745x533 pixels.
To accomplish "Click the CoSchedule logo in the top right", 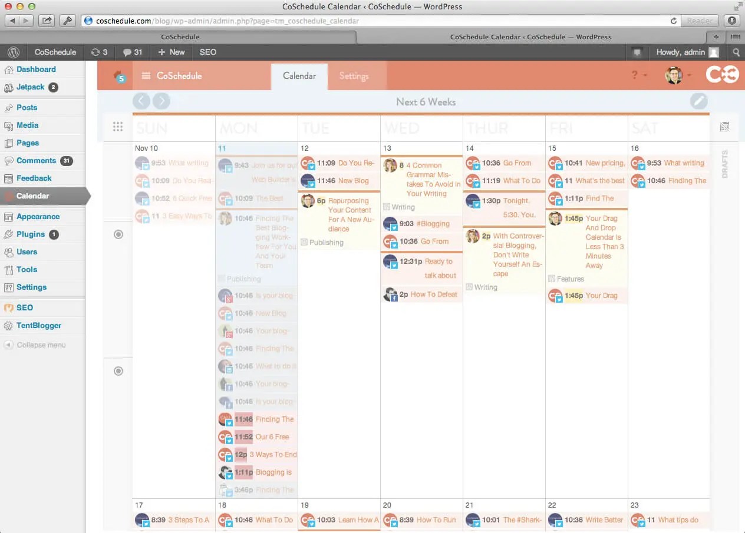I will (722, 75).
